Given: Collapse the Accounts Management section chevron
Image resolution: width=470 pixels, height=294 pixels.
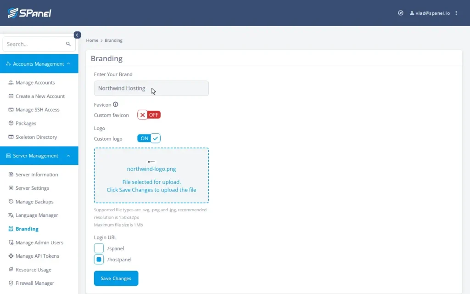Looking at the screenshot, I should tap(68, 64).
